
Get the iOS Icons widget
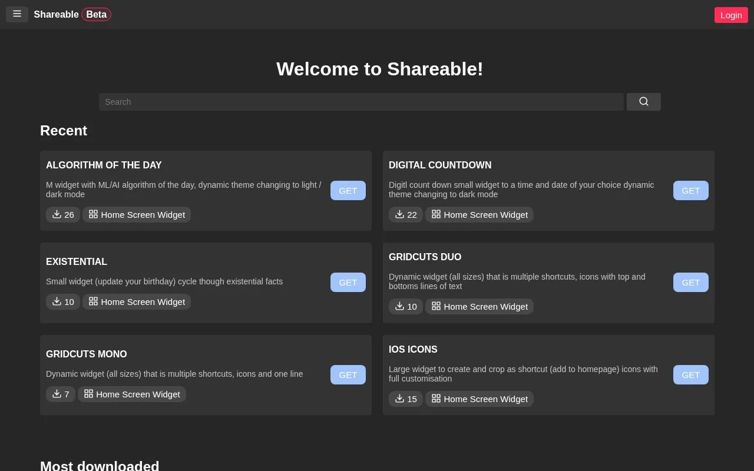coord(691,375)
